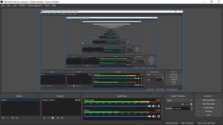Pop out the Audio Mixer dock
Viewport: 223px width, 125px height.
tap(163, 96)
